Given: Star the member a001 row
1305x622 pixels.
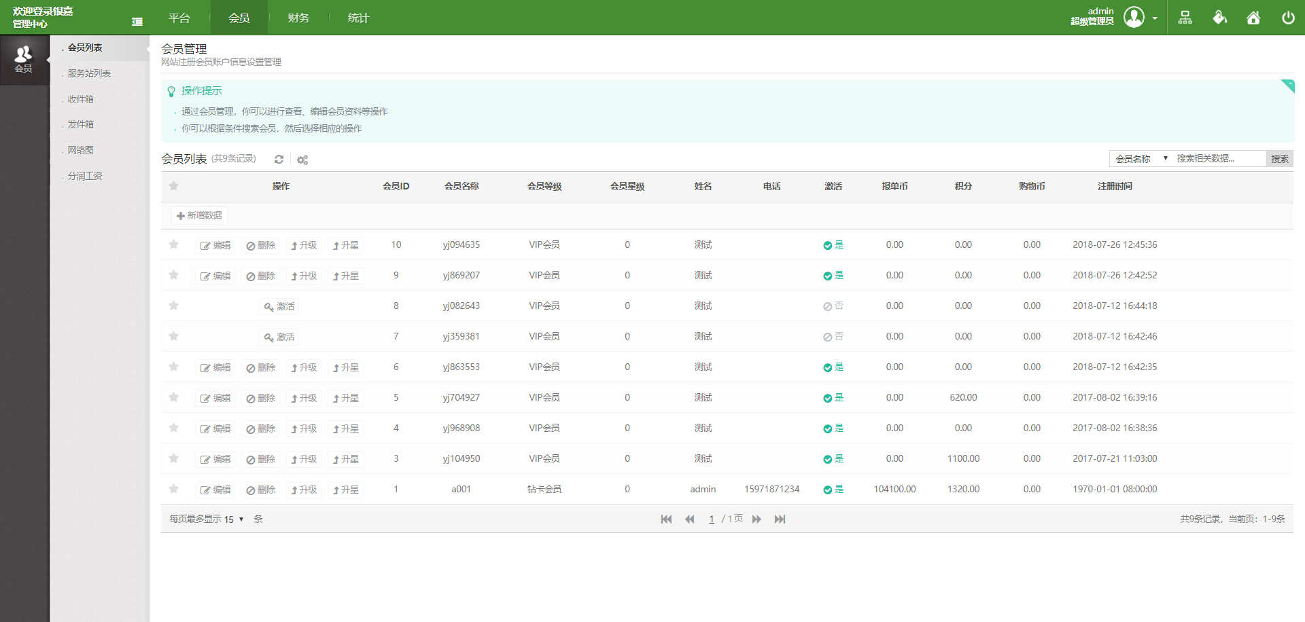Looking at the screenshot, I should (x=173, y=489).
